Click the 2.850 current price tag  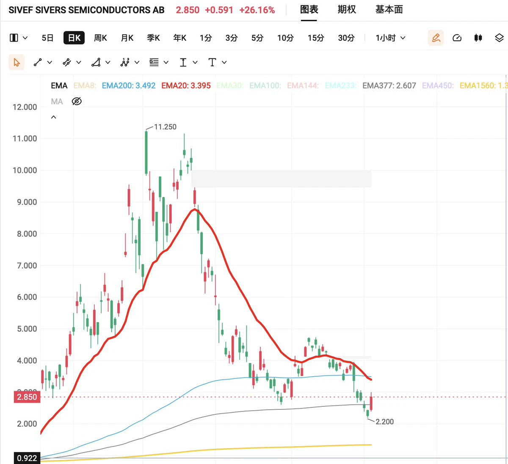27,397
